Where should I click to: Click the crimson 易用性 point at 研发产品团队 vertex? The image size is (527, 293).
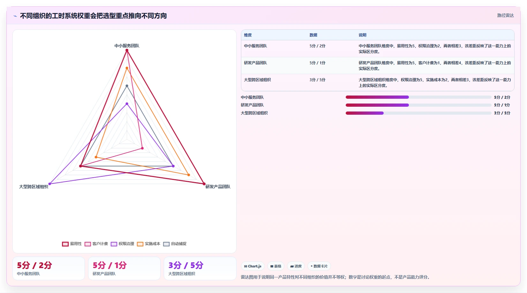[204, 184]
